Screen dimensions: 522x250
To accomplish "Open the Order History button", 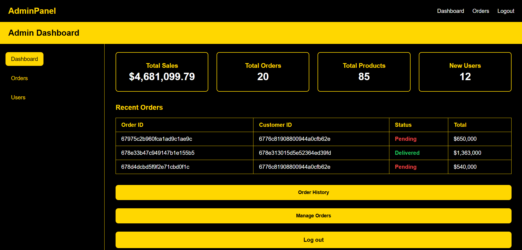I will click(x=313, y=192).
